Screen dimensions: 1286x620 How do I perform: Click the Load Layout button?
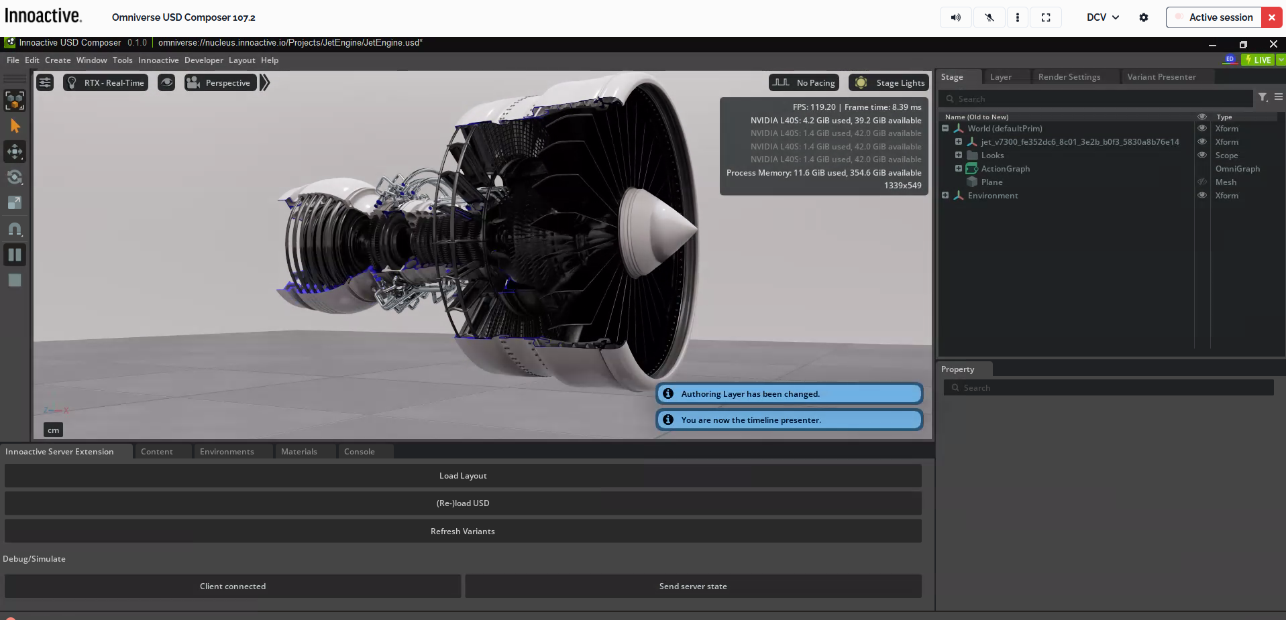pyautogui.click(x=462, y=475)
